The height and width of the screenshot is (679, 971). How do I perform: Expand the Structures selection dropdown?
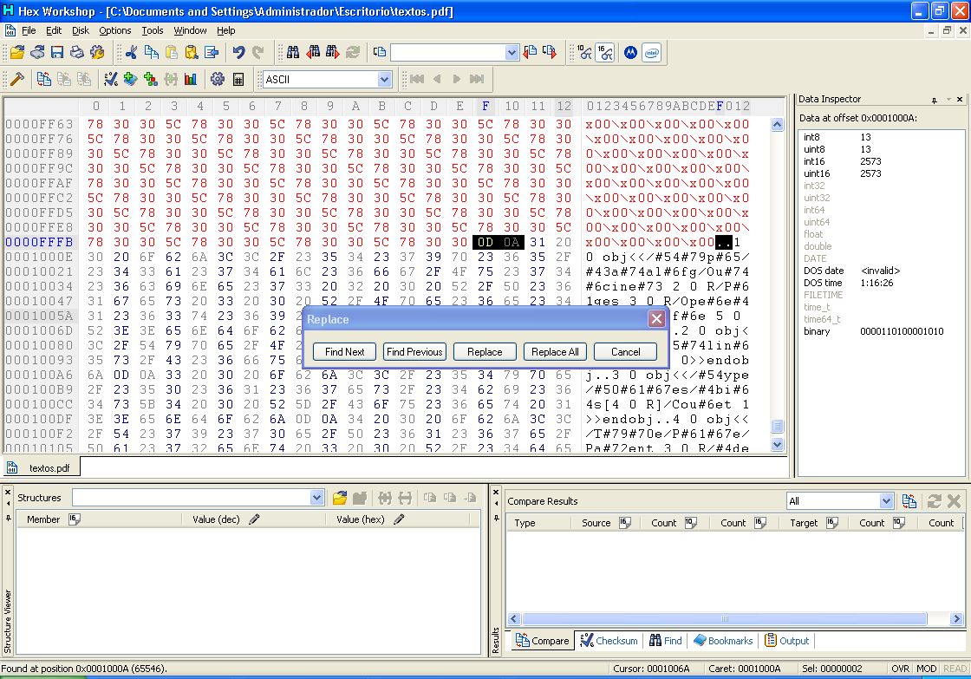point(316,498)
